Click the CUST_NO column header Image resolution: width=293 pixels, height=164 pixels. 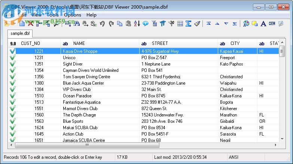coord(34,43)
